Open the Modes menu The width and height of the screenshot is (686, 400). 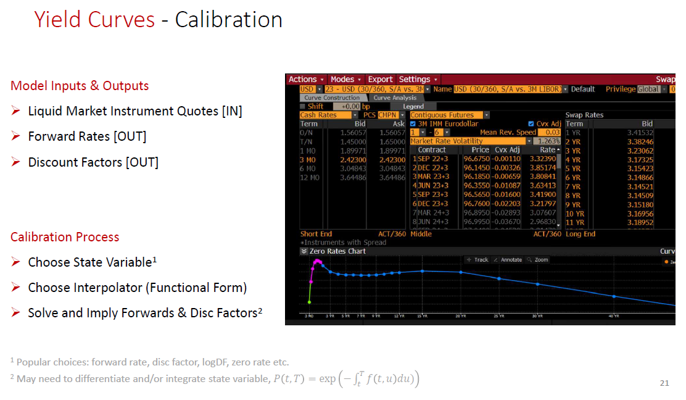coord(345,79)
